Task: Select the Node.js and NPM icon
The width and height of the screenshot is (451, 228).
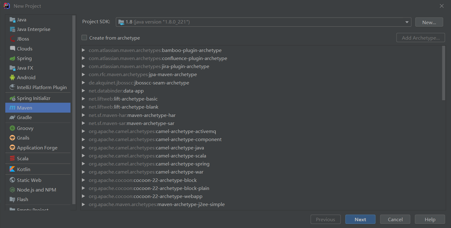Action: [12, 190]
